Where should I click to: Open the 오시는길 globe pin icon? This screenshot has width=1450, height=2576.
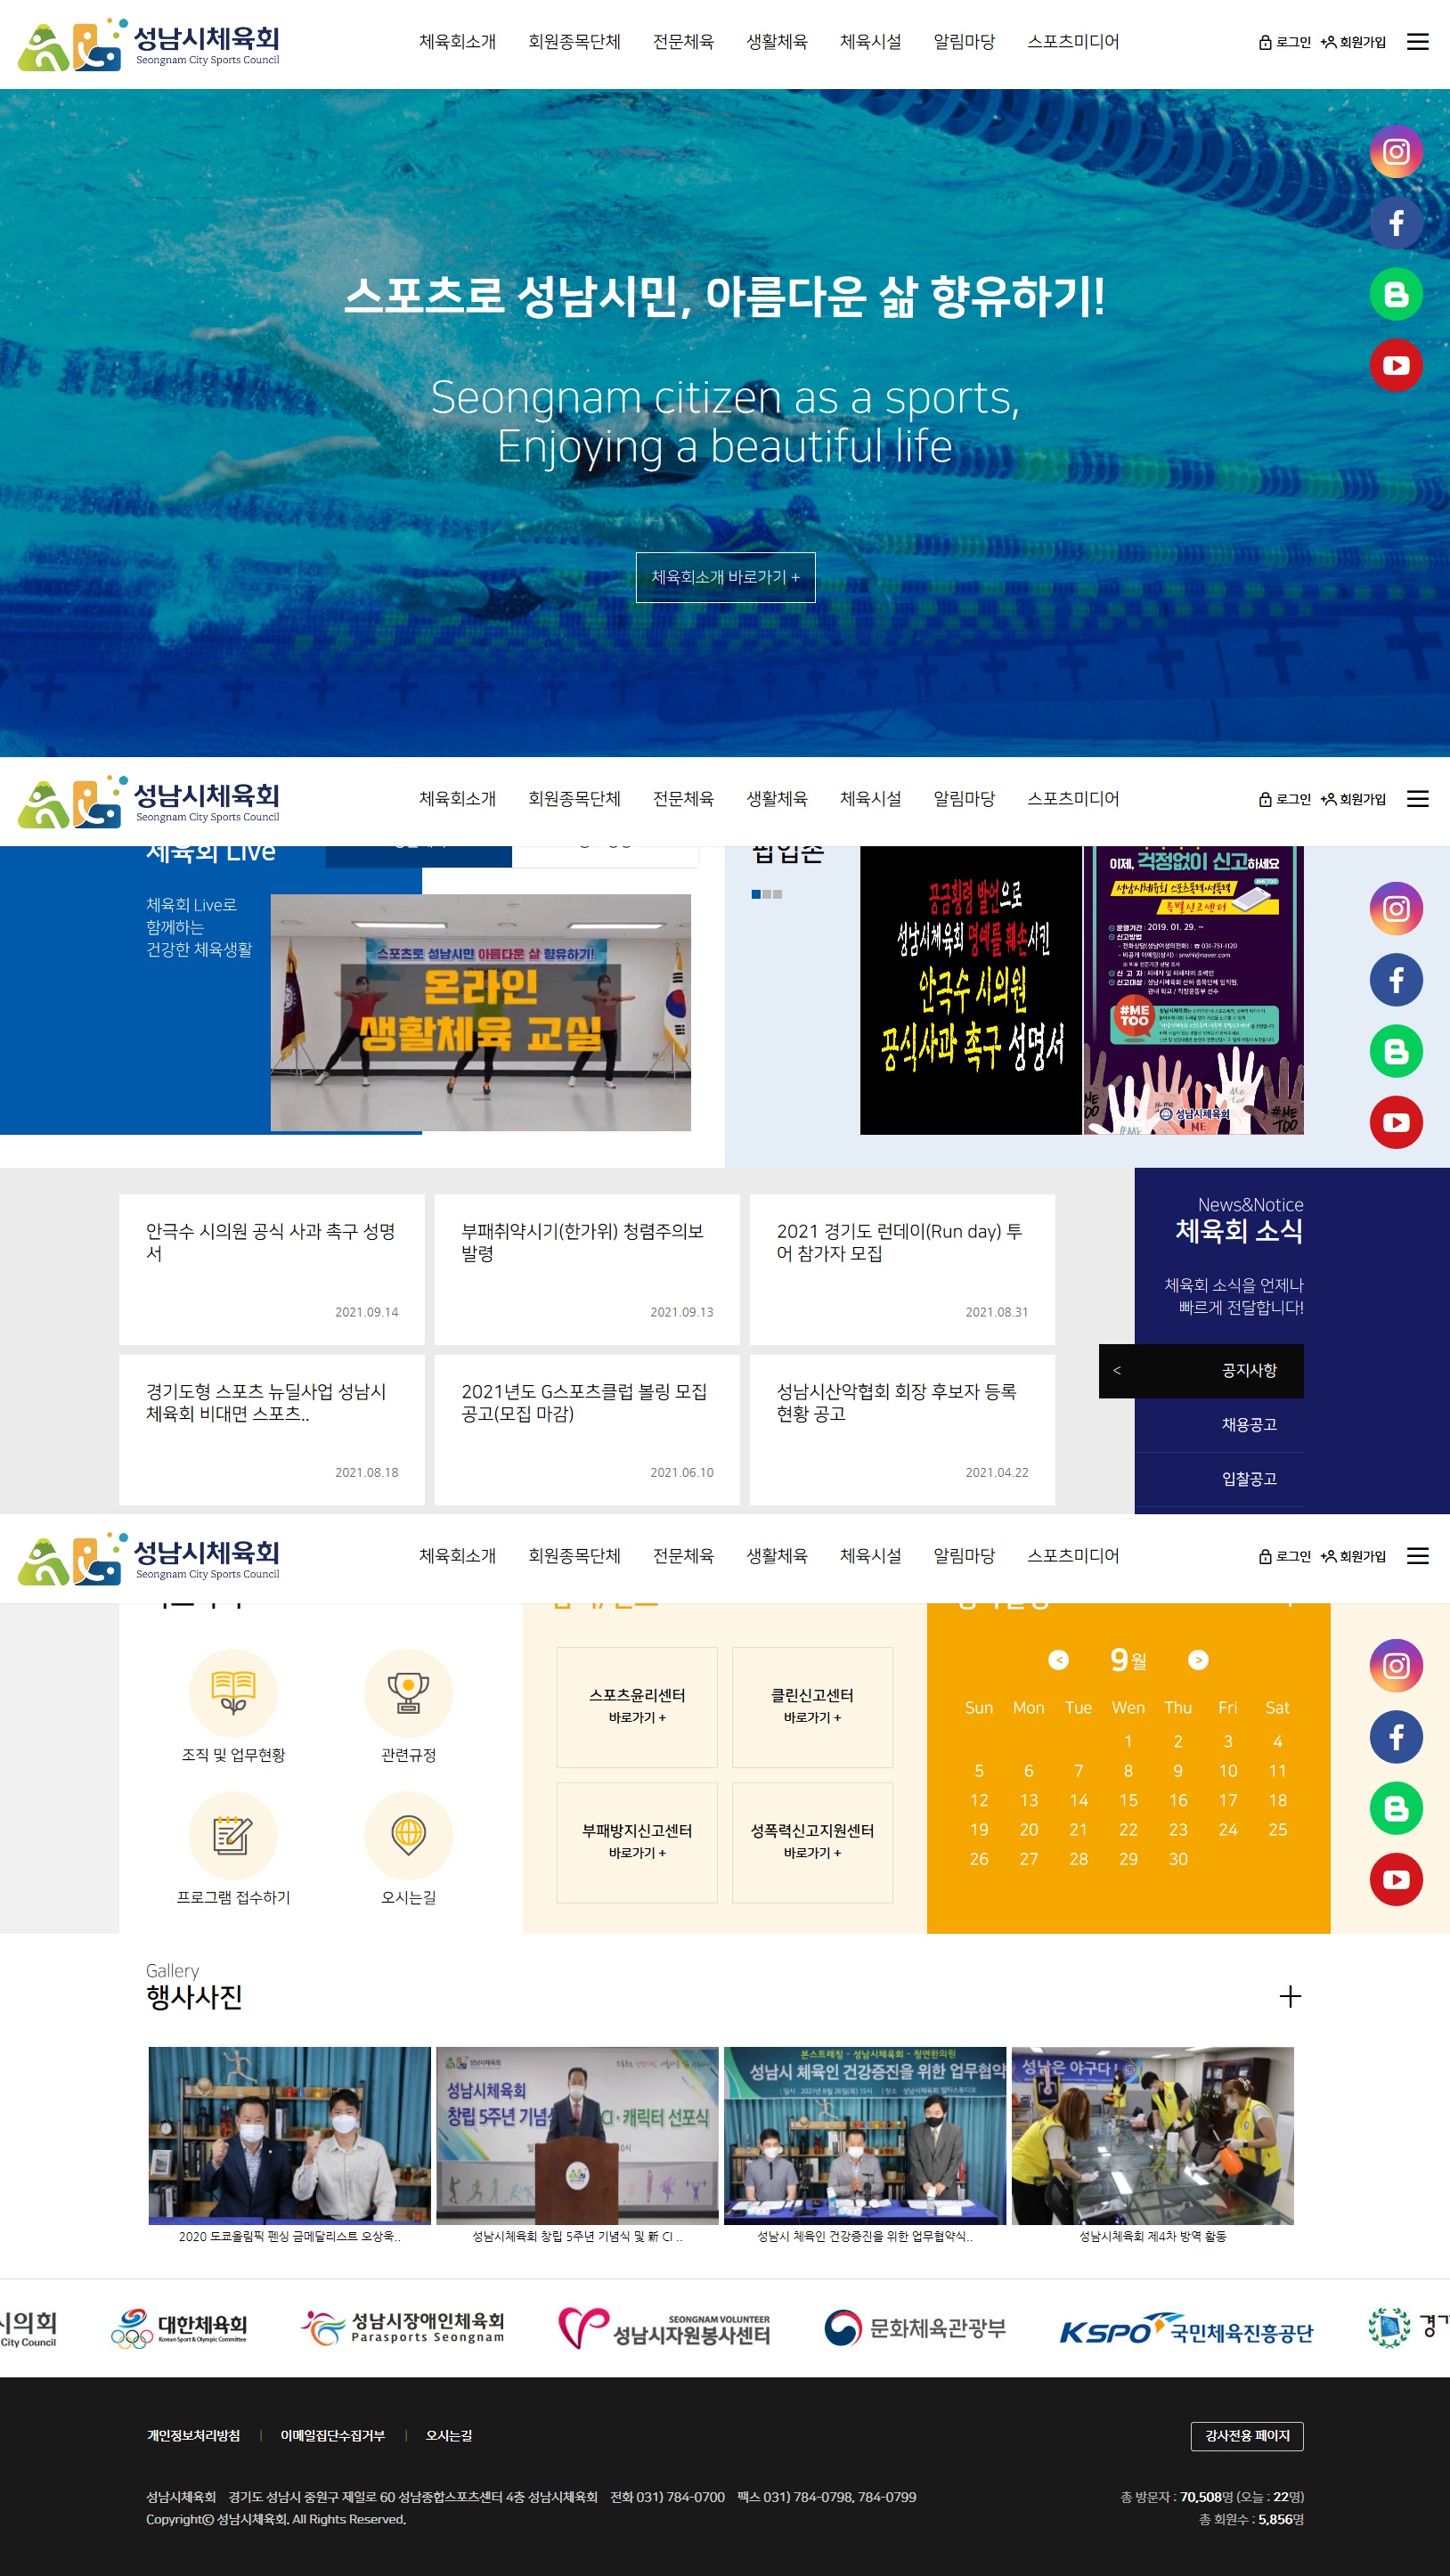(408, 1835)
